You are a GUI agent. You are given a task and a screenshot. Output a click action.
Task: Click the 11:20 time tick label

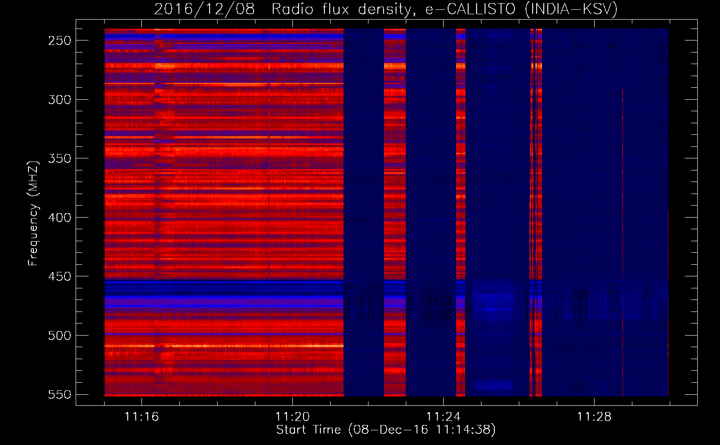click(292, 417)
